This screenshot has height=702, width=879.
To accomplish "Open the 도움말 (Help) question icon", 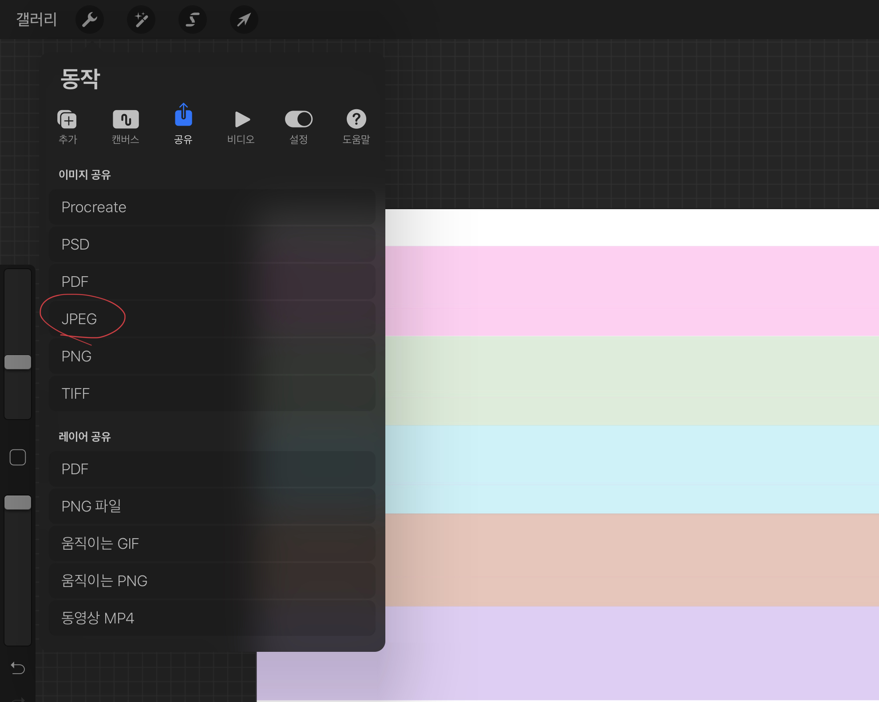I will click(x=356, y=126).
